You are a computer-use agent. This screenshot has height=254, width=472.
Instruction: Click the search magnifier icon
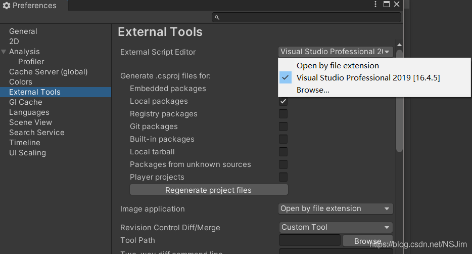click(217, 18)
